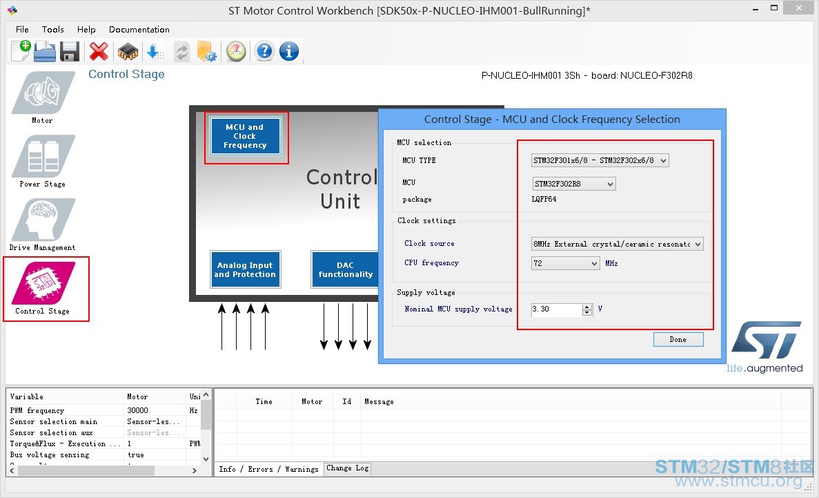Open the MCU STM32F302R8 dropdown
Image resolution: width=819 pixels, height=498 pixels.
573,184
